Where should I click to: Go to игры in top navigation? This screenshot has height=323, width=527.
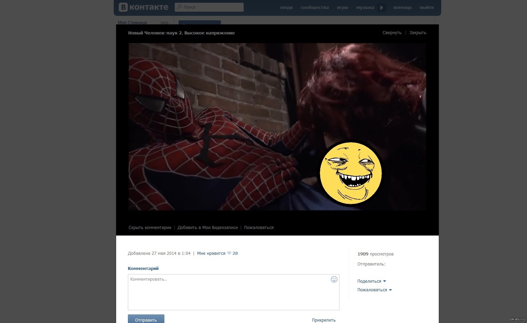(342, 8)
